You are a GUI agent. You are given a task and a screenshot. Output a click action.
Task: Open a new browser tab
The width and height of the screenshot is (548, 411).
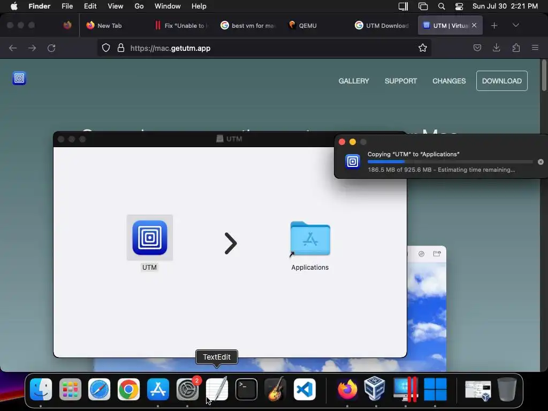[x=494, y=26]
